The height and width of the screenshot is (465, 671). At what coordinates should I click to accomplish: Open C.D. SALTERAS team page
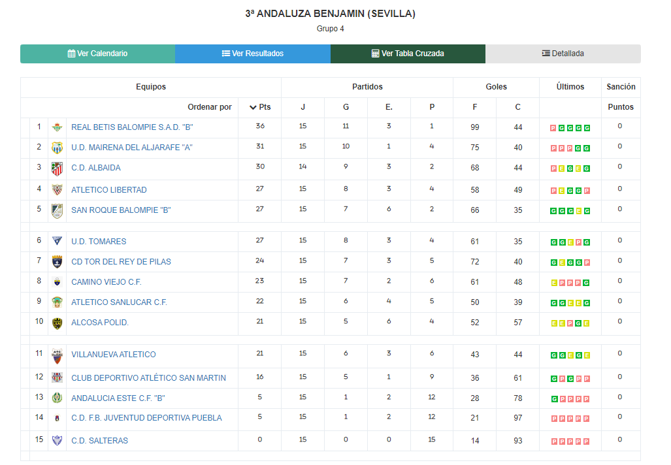pyautogui.click(x=100, y=441)
